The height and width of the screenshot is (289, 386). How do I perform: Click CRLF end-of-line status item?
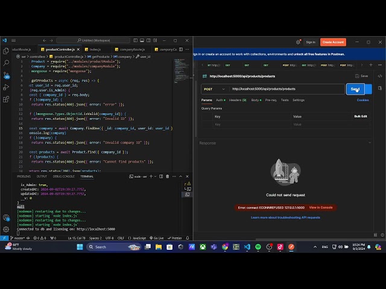[x=121, y=238]
